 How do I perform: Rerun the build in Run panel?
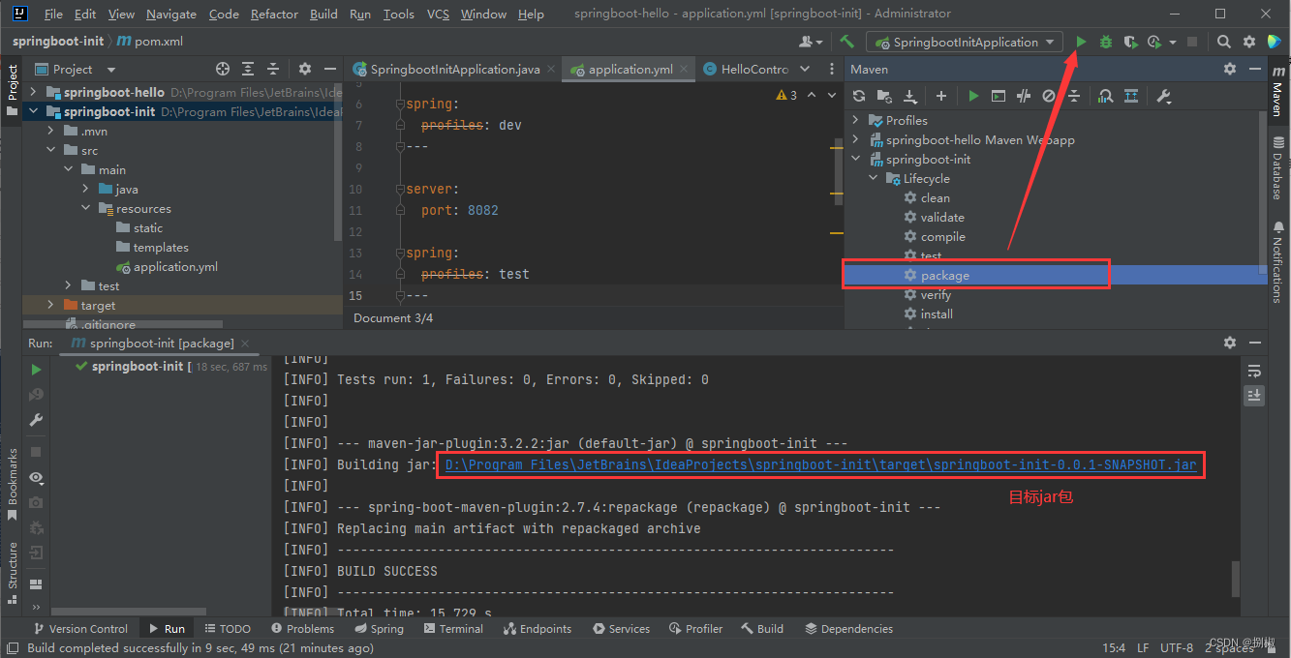[36, 369]
